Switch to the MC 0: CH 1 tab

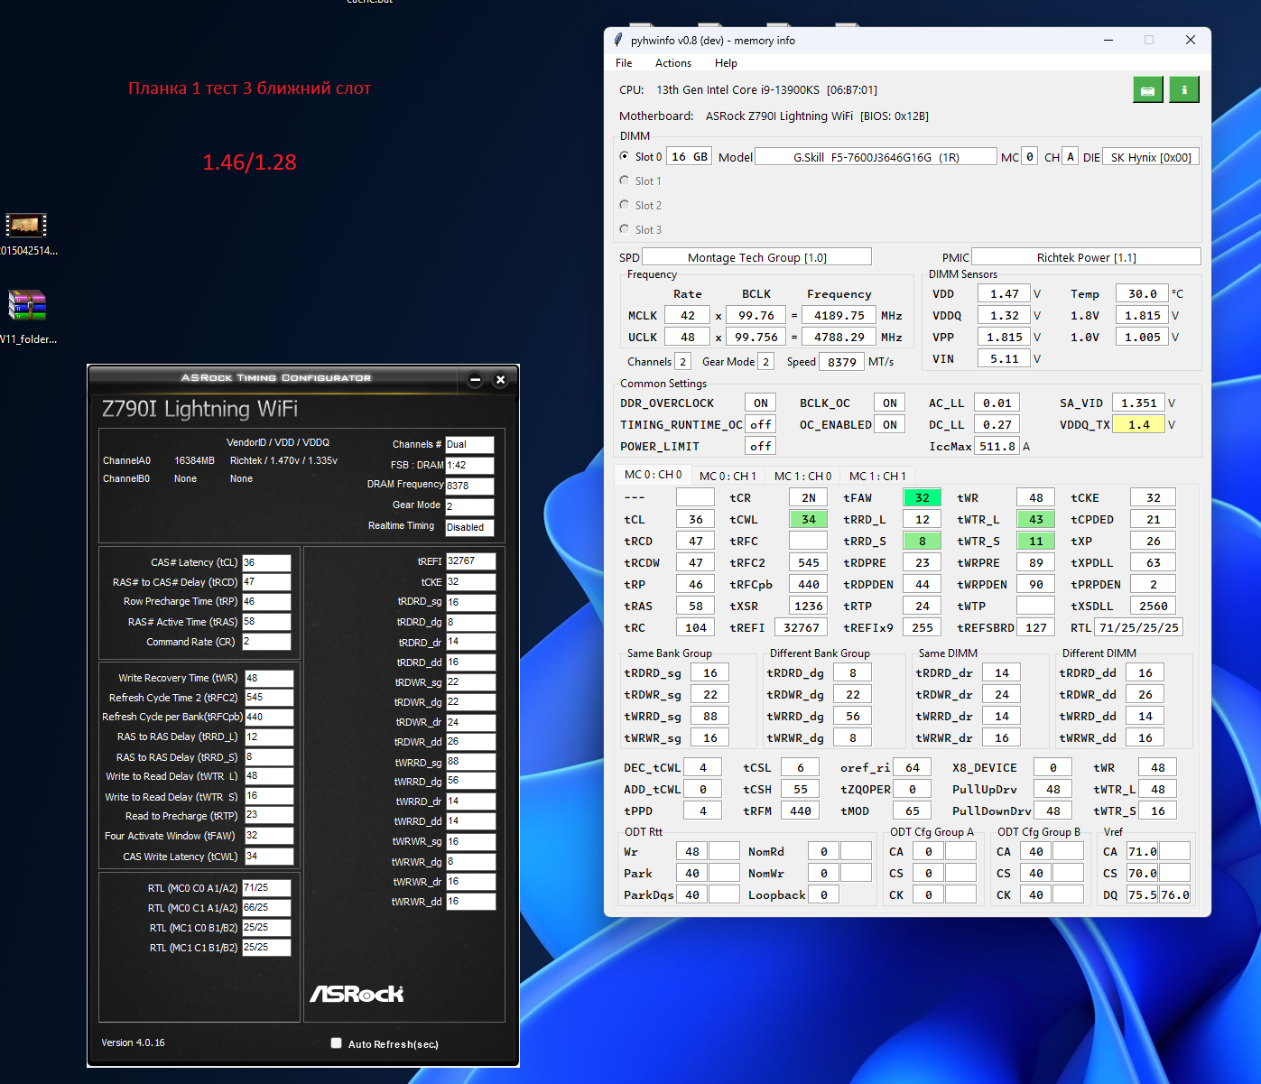728,476
